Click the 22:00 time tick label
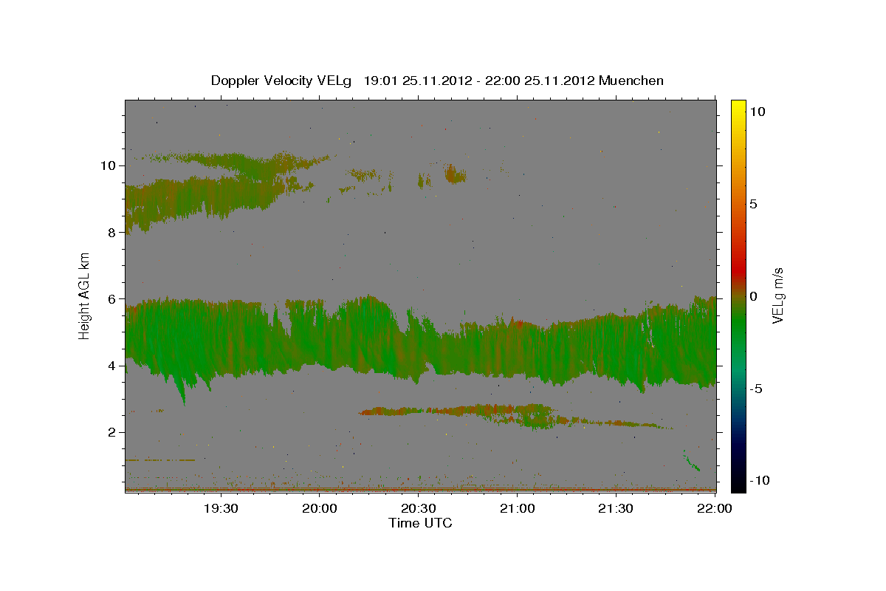Viewport: 886px width, 591px height. click(x=714, y=508)
